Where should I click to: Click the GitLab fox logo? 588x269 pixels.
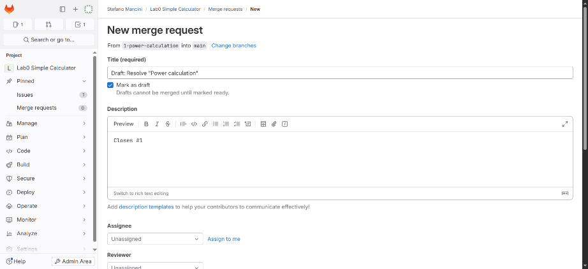pos(10,9)
